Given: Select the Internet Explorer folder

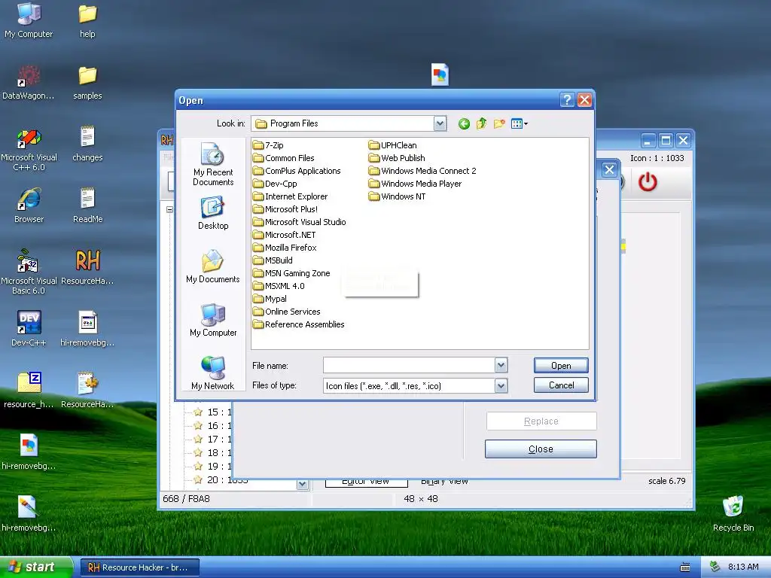Looking at the screenshot, I should click(x=291, y=196).
